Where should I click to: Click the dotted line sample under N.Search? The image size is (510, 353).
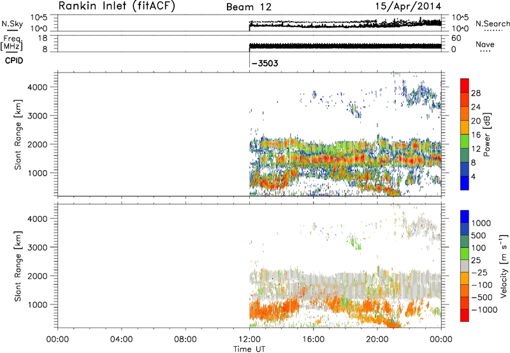493,31
